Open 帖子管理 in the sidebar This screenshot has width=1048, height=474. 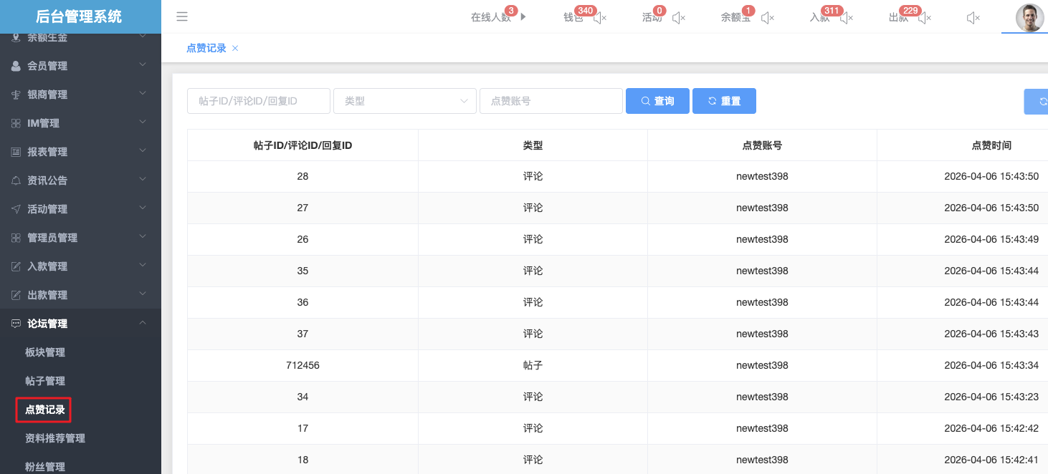[45, 381]
